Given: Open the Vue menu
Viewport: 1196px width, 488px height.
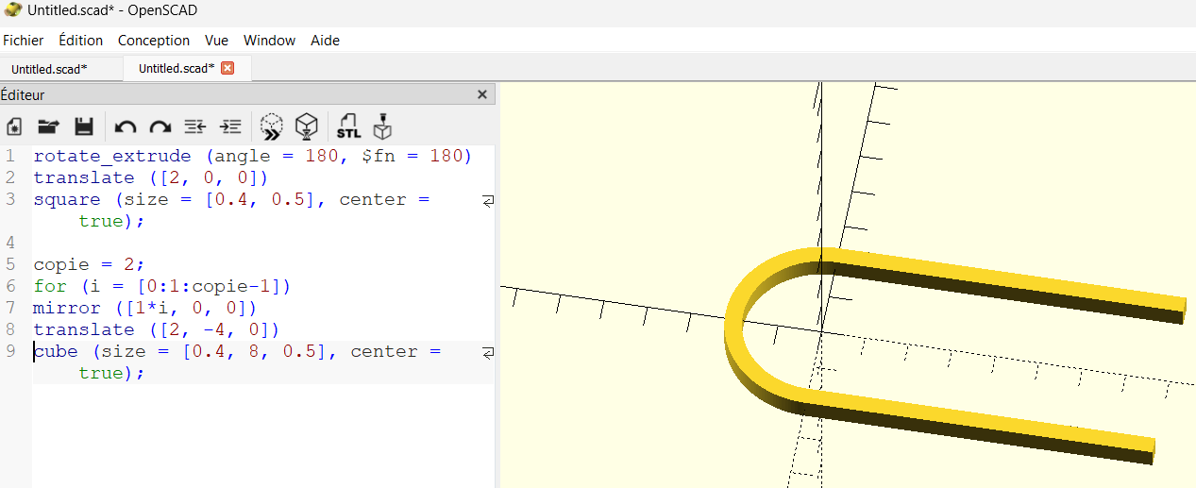Looking at the screenshot, I should (217, 41).
